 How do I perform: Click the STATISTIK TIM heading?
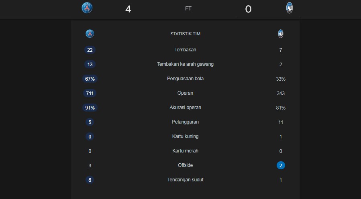click(x=186, y=34)
